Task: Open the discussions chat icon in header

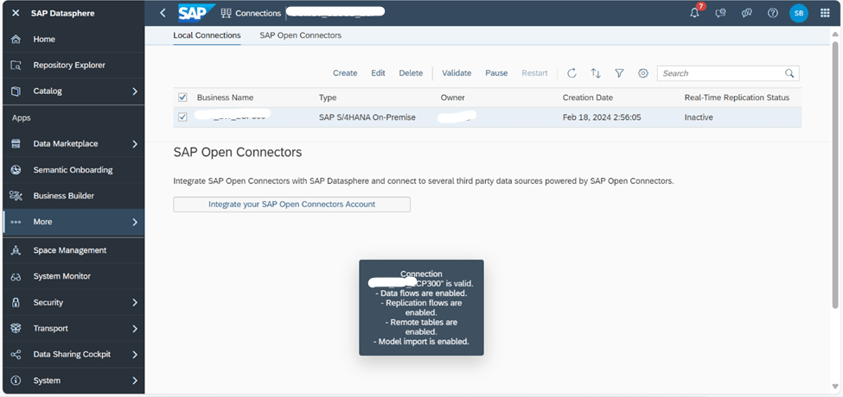Action: [747, 14]
